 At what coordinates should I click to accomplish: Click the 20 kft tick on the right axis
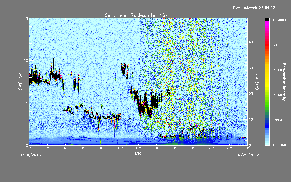[x=251, y=94]
